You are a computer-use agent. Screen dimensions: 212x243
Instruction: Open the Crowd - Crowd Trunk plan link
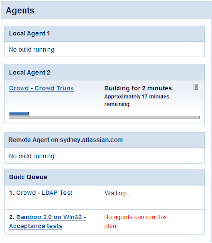point(42,88)
